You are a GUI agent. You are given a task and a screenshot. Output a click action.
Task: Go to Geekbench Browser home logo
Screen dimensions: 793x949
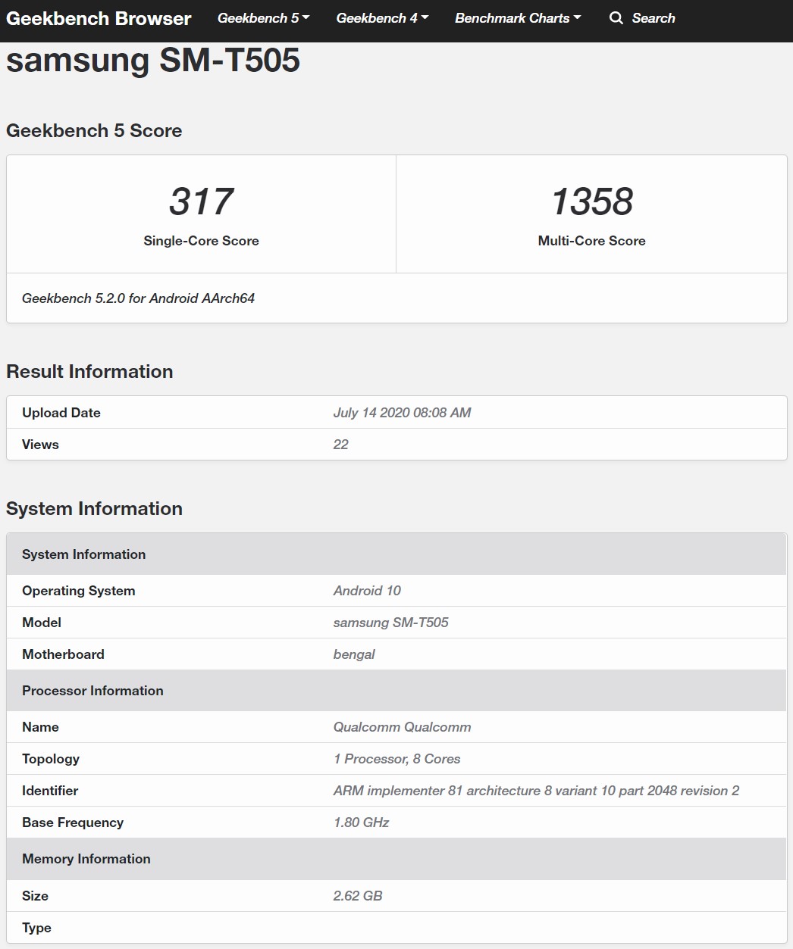click(99, 18)
